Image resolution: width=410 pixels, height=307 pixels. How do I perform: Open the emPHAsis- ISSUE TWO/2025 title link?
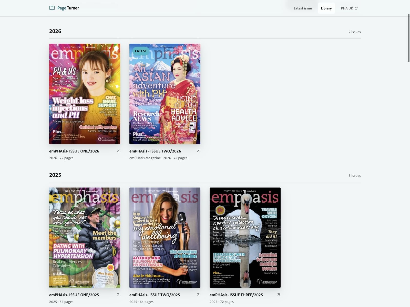155,295
